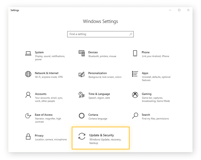Maximize the Settings window
The image size is (201, 160).
[x=179, y=10]
